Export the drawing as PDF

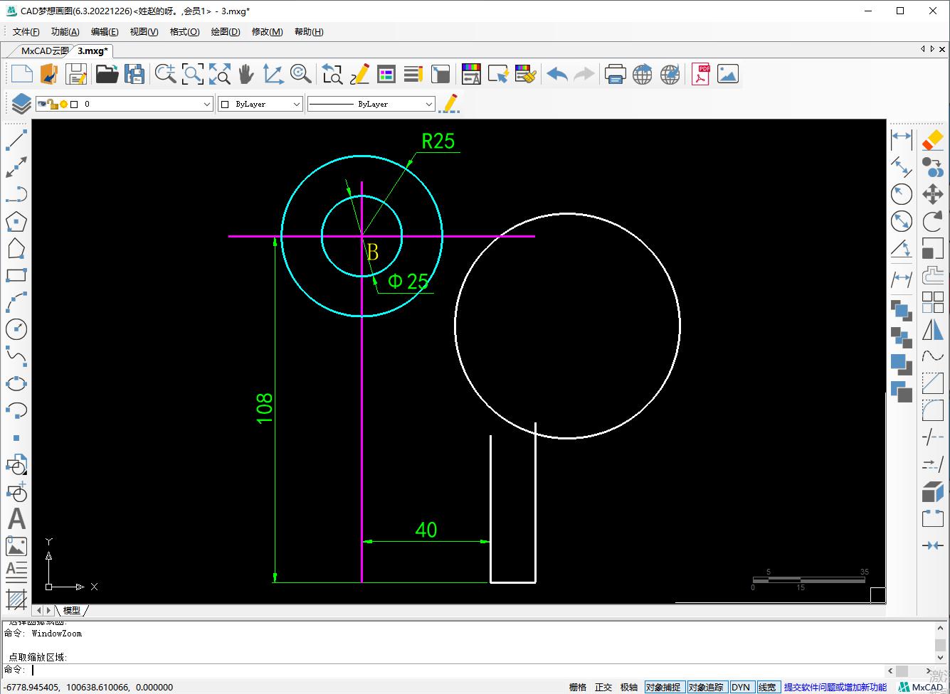click(700, 73)
